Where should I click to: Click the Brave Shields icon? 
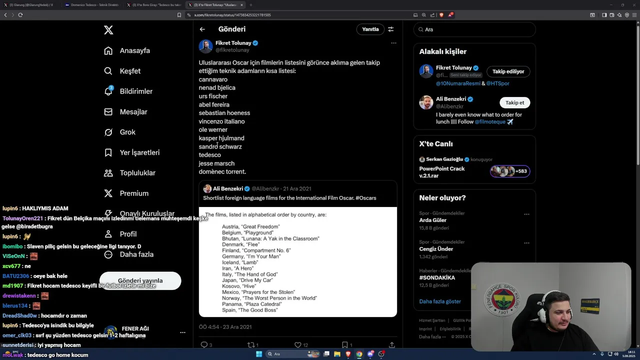441,15
